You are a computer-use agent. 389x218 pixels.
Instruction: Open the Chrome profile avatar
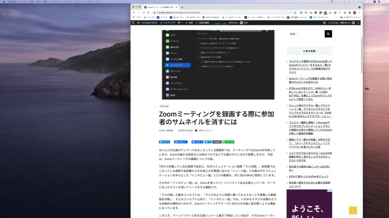click(x=354, y=12)
